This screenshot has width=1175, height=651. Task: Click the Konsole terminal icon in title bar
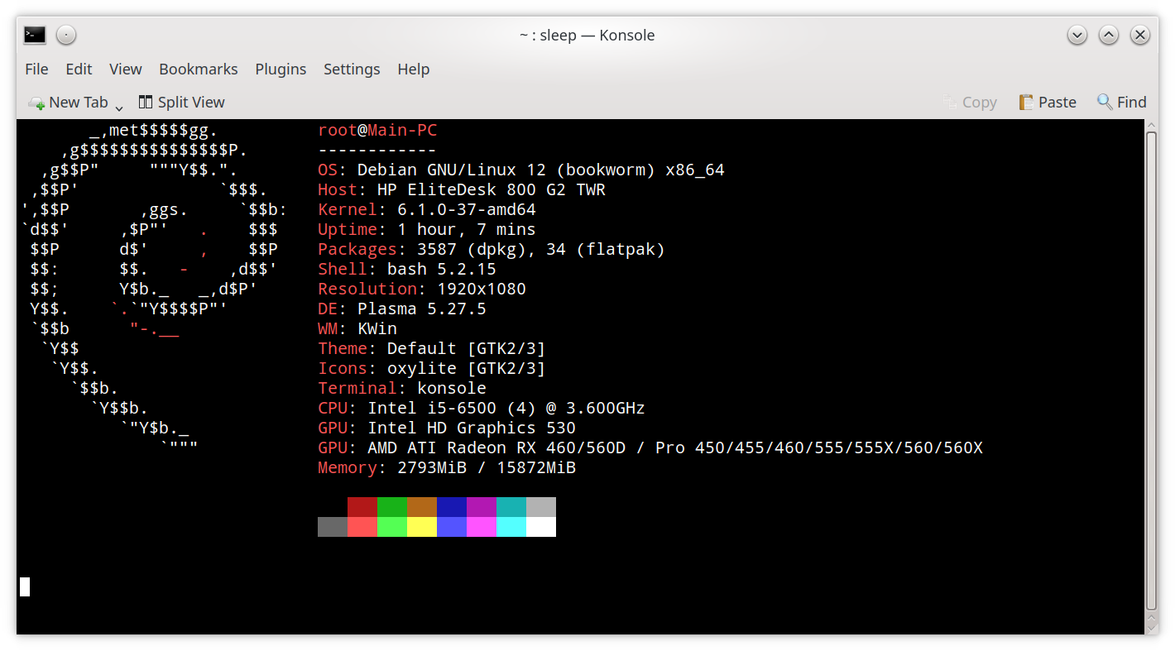pyautogui.click(x=35, y=35)
